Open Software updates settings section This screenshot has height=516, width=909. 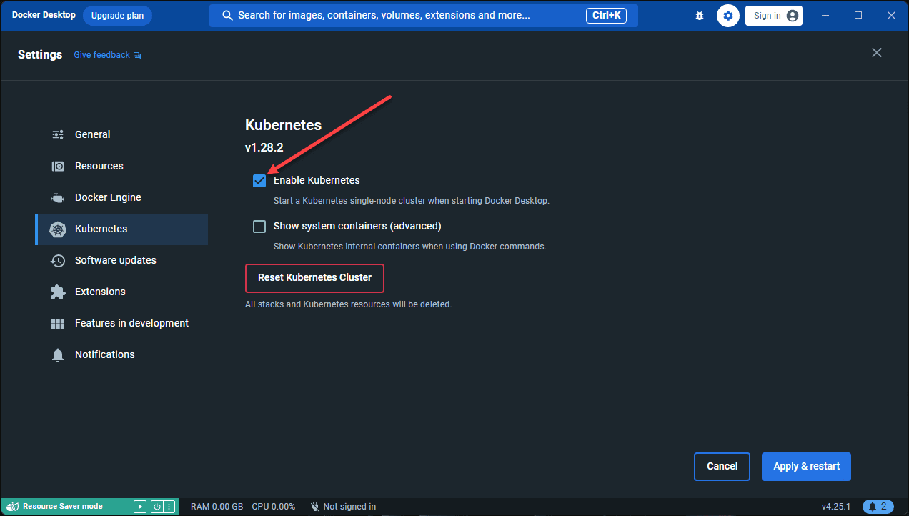(121, 260)
